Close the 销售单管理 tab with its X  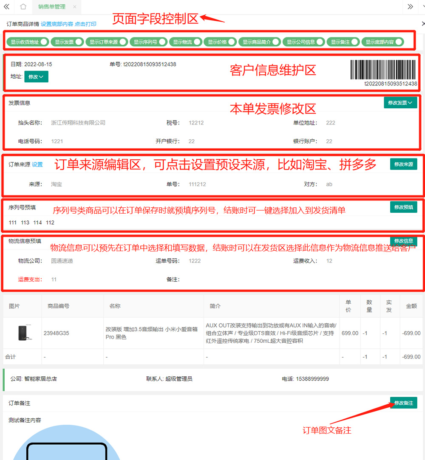coord(74,7)
